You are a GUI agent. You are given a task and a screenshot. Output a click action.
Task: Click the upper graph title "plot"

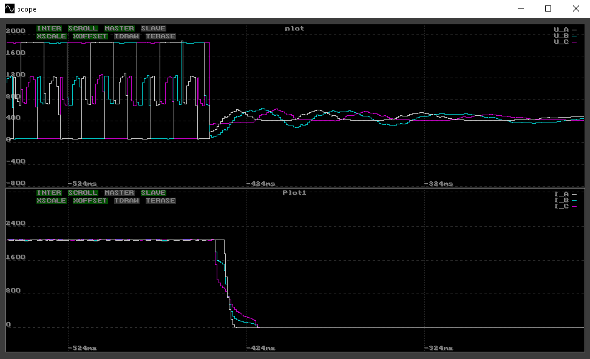coord(294,29)
